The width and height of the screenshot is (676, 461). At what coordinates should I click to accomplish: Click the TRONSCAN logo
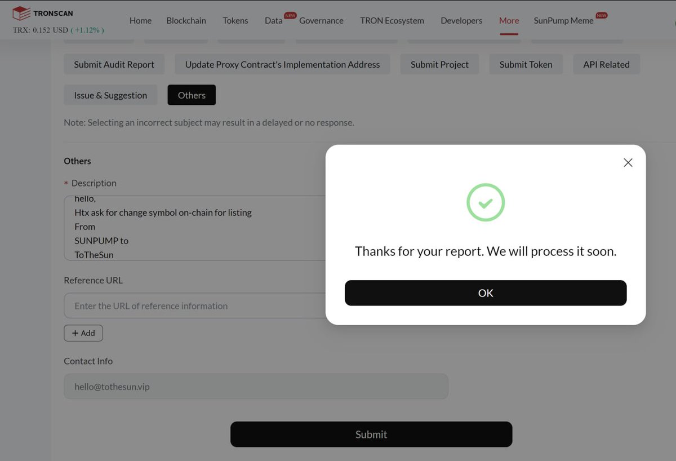click(43, 13)
